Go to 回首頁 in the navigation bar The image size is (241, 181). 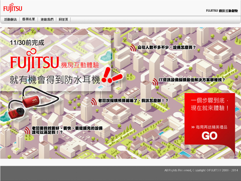(63, 19)
